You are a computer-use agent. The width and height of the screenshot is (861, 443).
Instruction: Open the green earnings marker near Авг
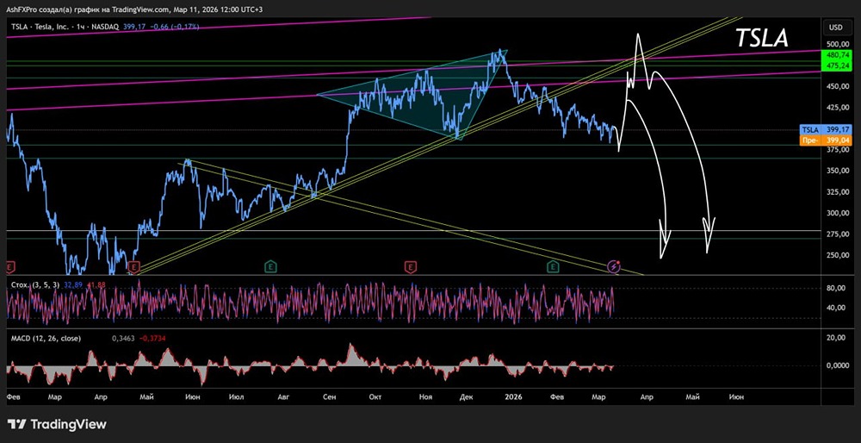(x=270, y=267)
